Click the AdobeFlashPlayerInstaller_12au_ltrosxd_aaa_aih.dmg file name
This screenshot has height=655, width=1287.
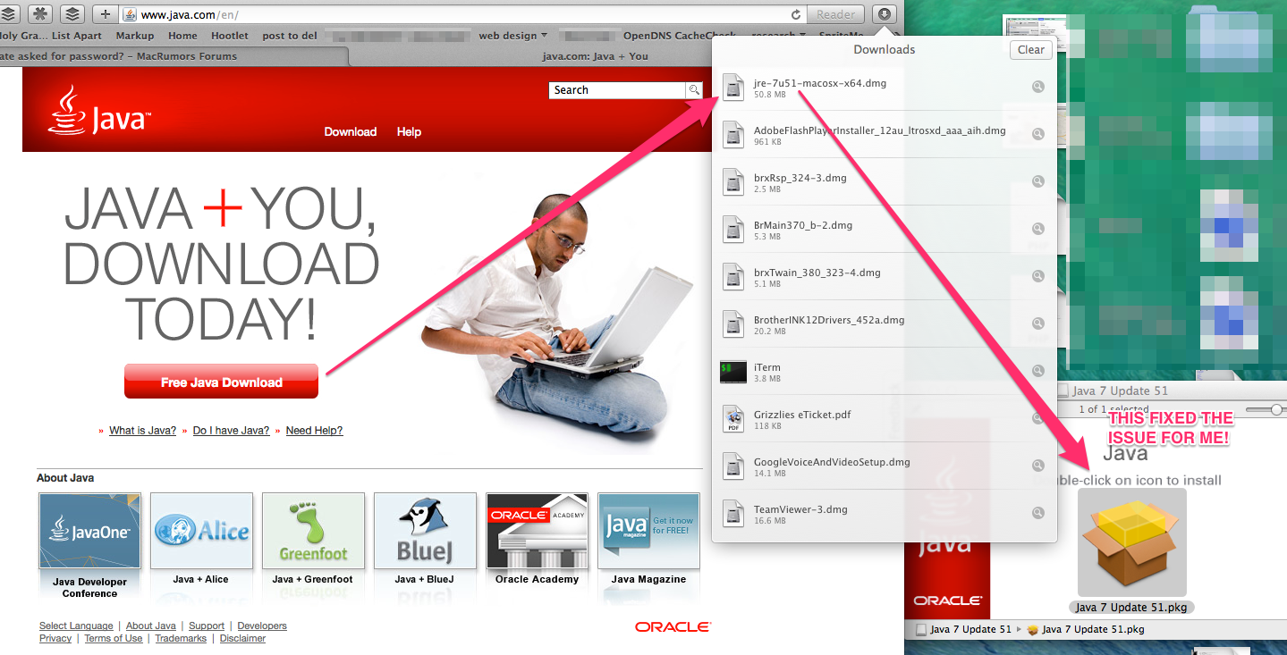pos(880,130)
